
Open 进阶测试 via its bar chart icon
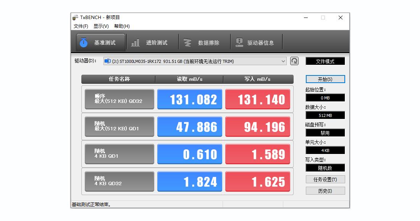135,43
